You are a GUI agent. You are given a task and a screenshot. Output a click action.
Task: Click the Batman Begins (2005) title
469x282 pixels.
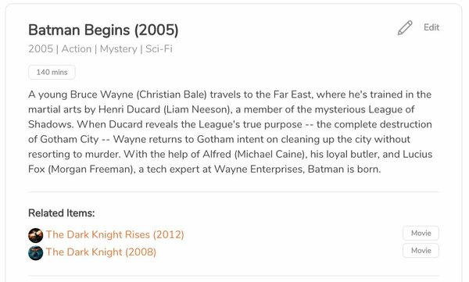[103, 30]
